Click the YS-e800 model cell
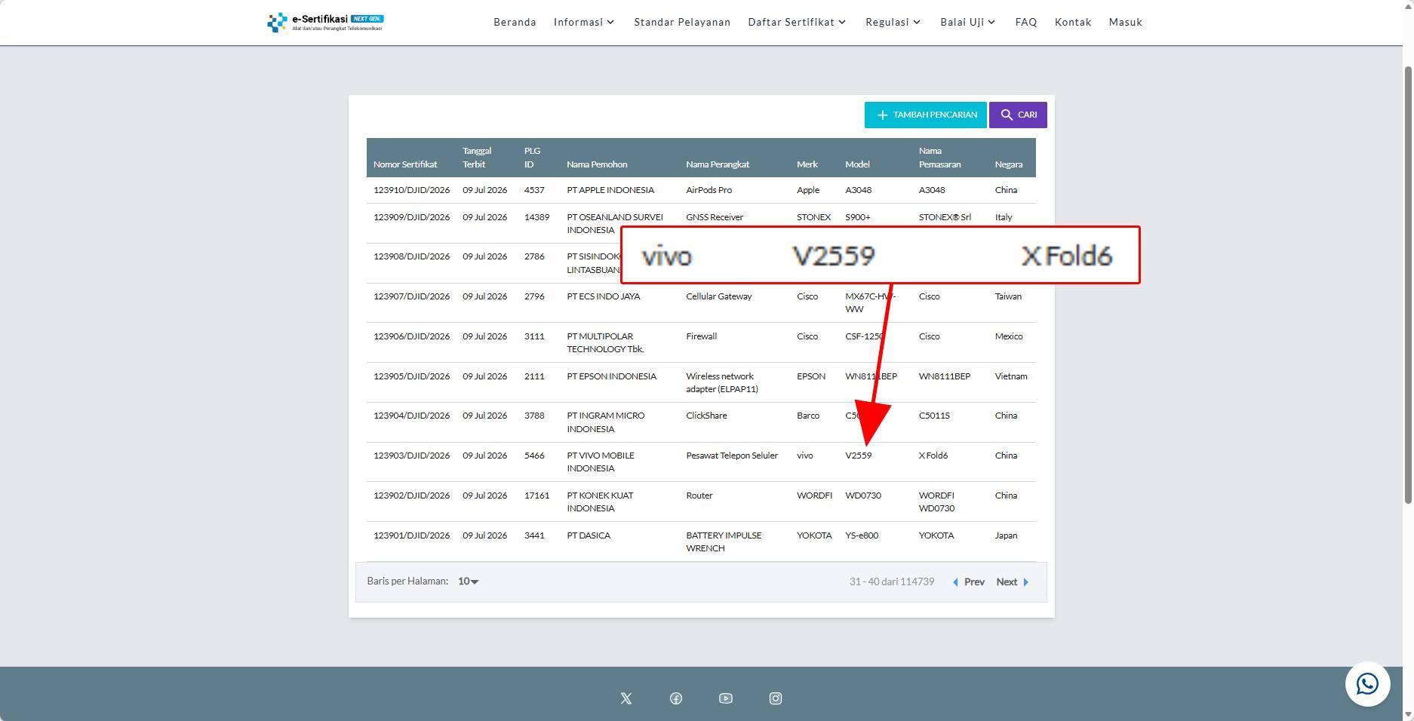This screenshot has height=721, width=1414. [862, 535]
